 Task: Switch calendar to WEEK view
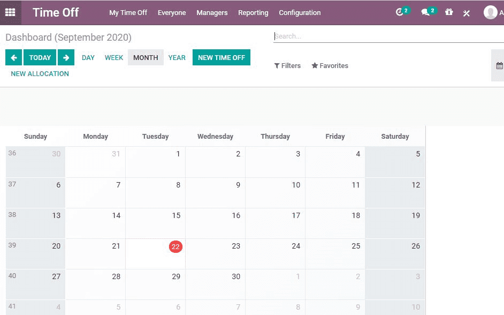coord(114,58)
